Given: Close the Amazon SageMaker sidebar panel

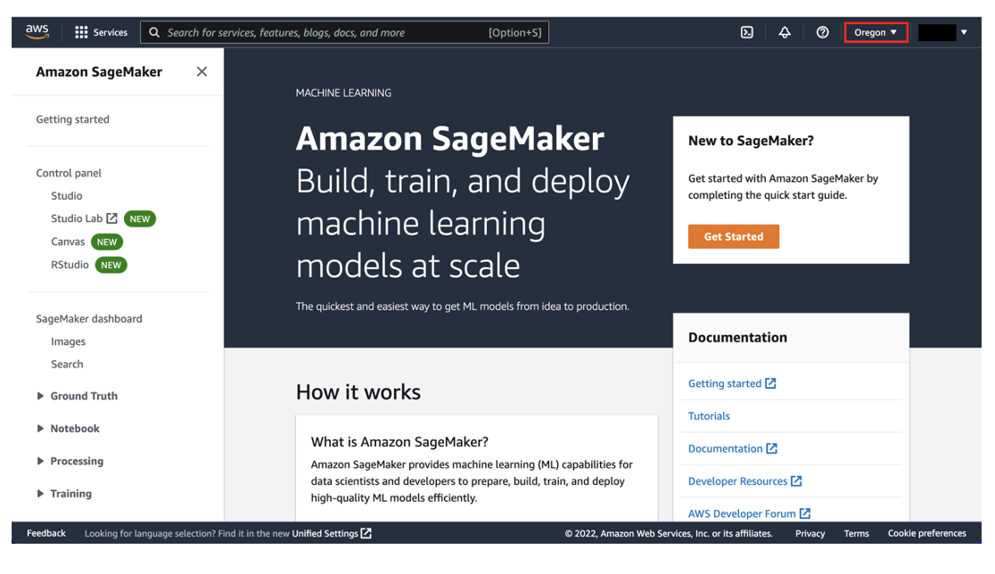Looking at the screenshot, I should pos(201,71).
